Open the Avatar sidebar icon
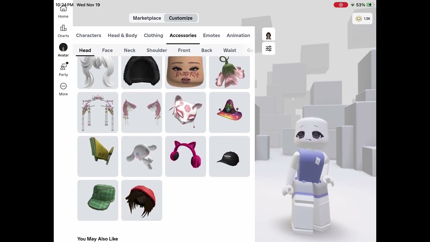The image size is (430, 242). click(x=63, y=50)
